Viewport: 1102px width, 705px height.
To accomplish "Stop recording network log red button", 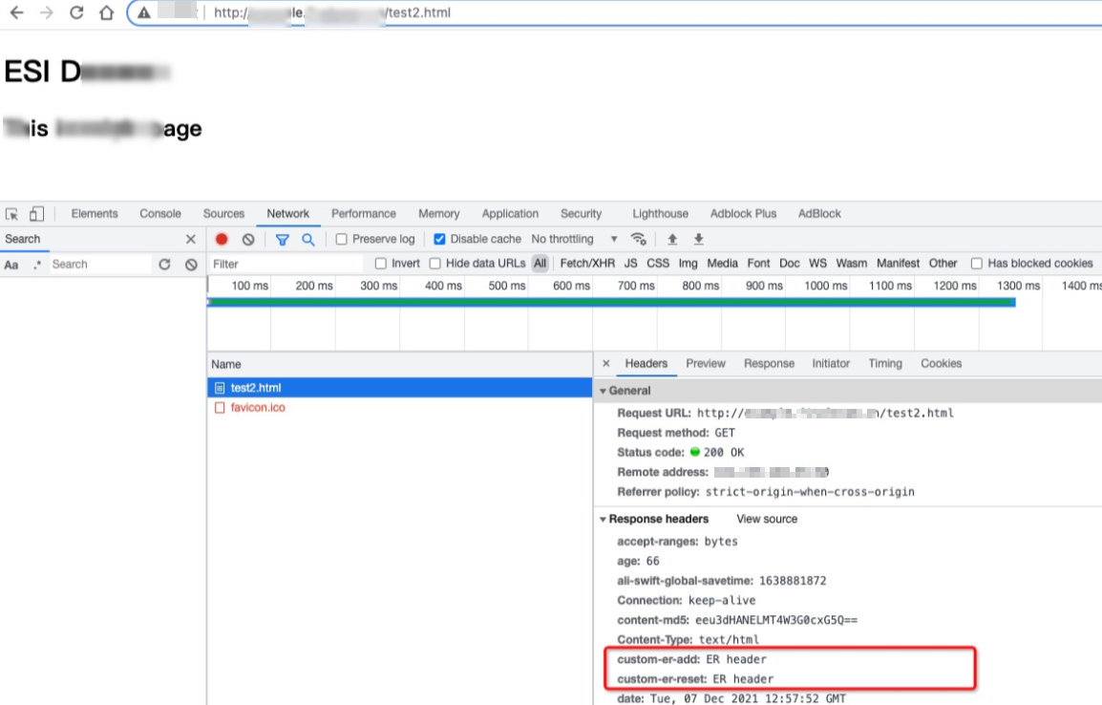I will pyautogui.click(x=222, y=239).
